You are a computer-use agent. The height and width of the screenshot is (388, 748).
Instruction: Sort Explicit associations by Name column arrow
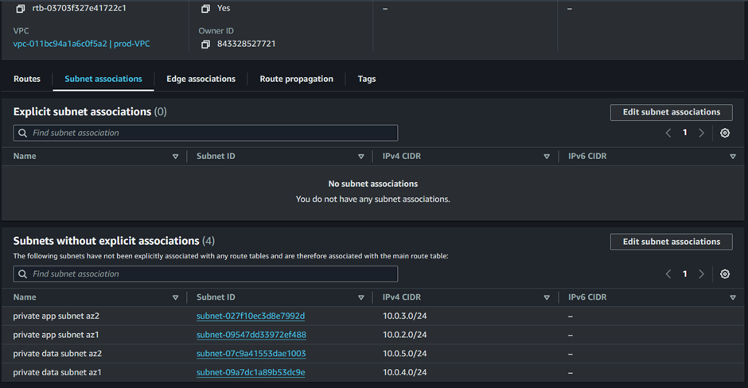(x=175, y=157)
